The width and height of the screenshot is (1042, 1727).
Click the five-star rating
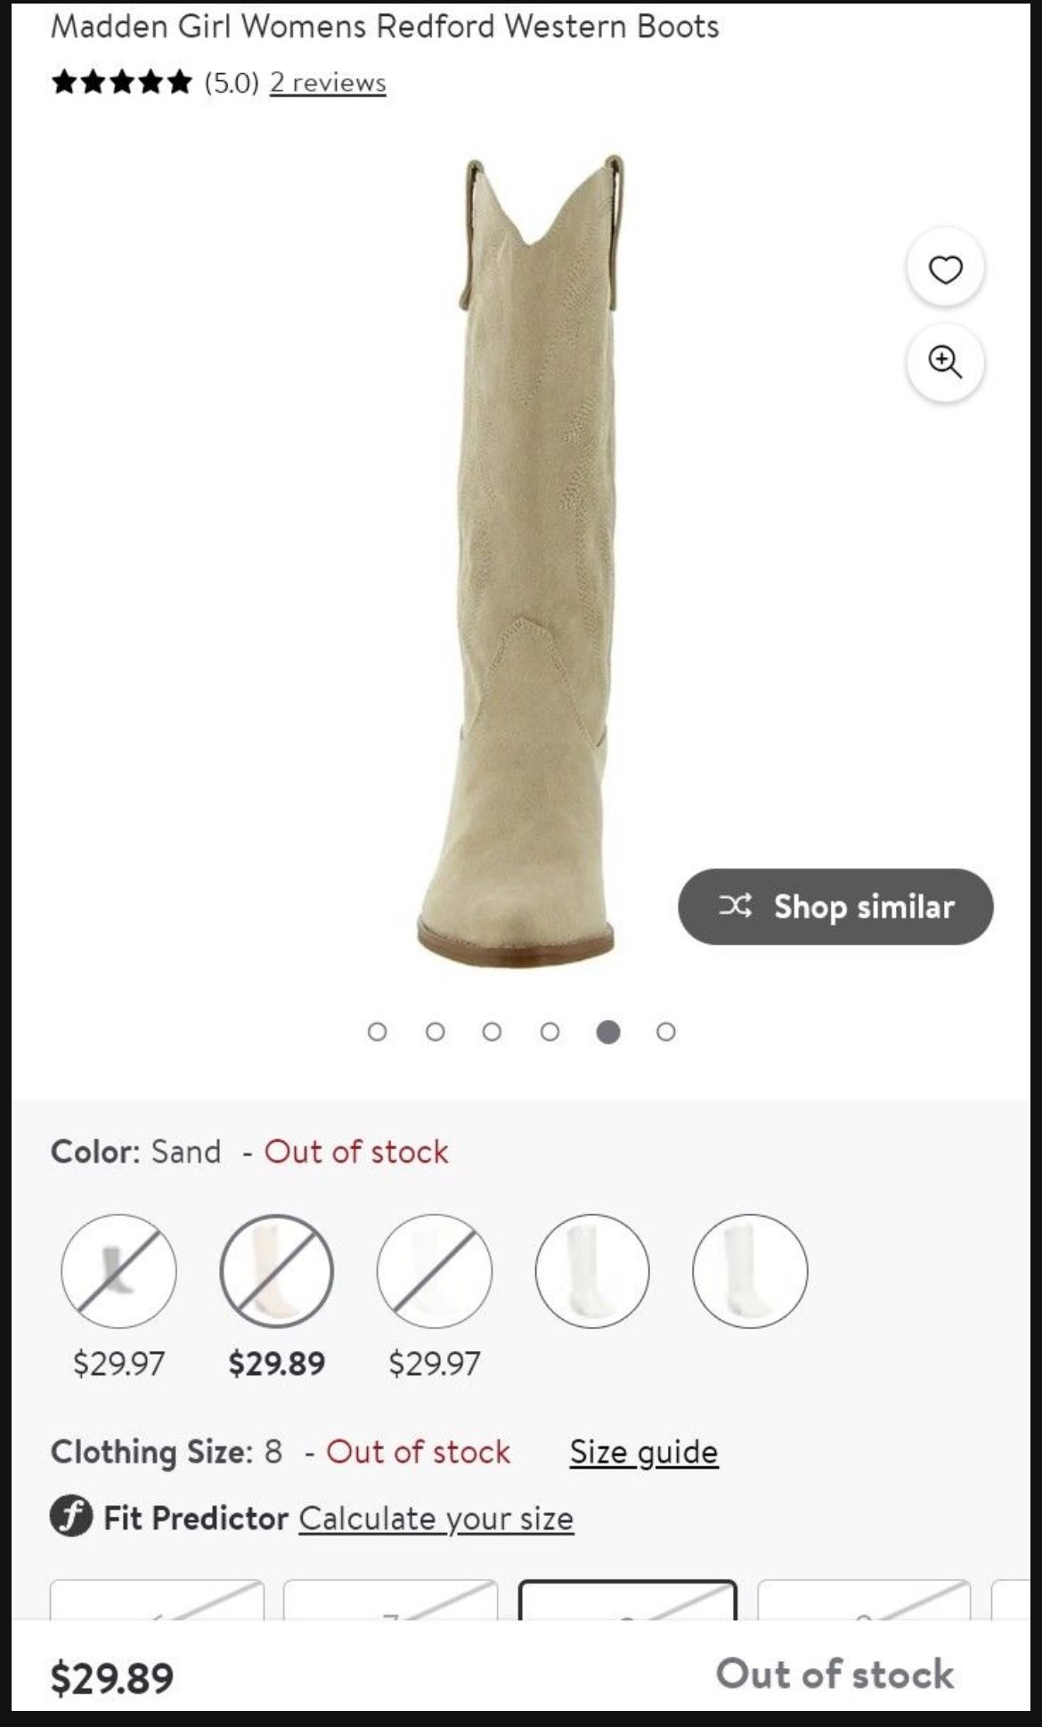122,83
